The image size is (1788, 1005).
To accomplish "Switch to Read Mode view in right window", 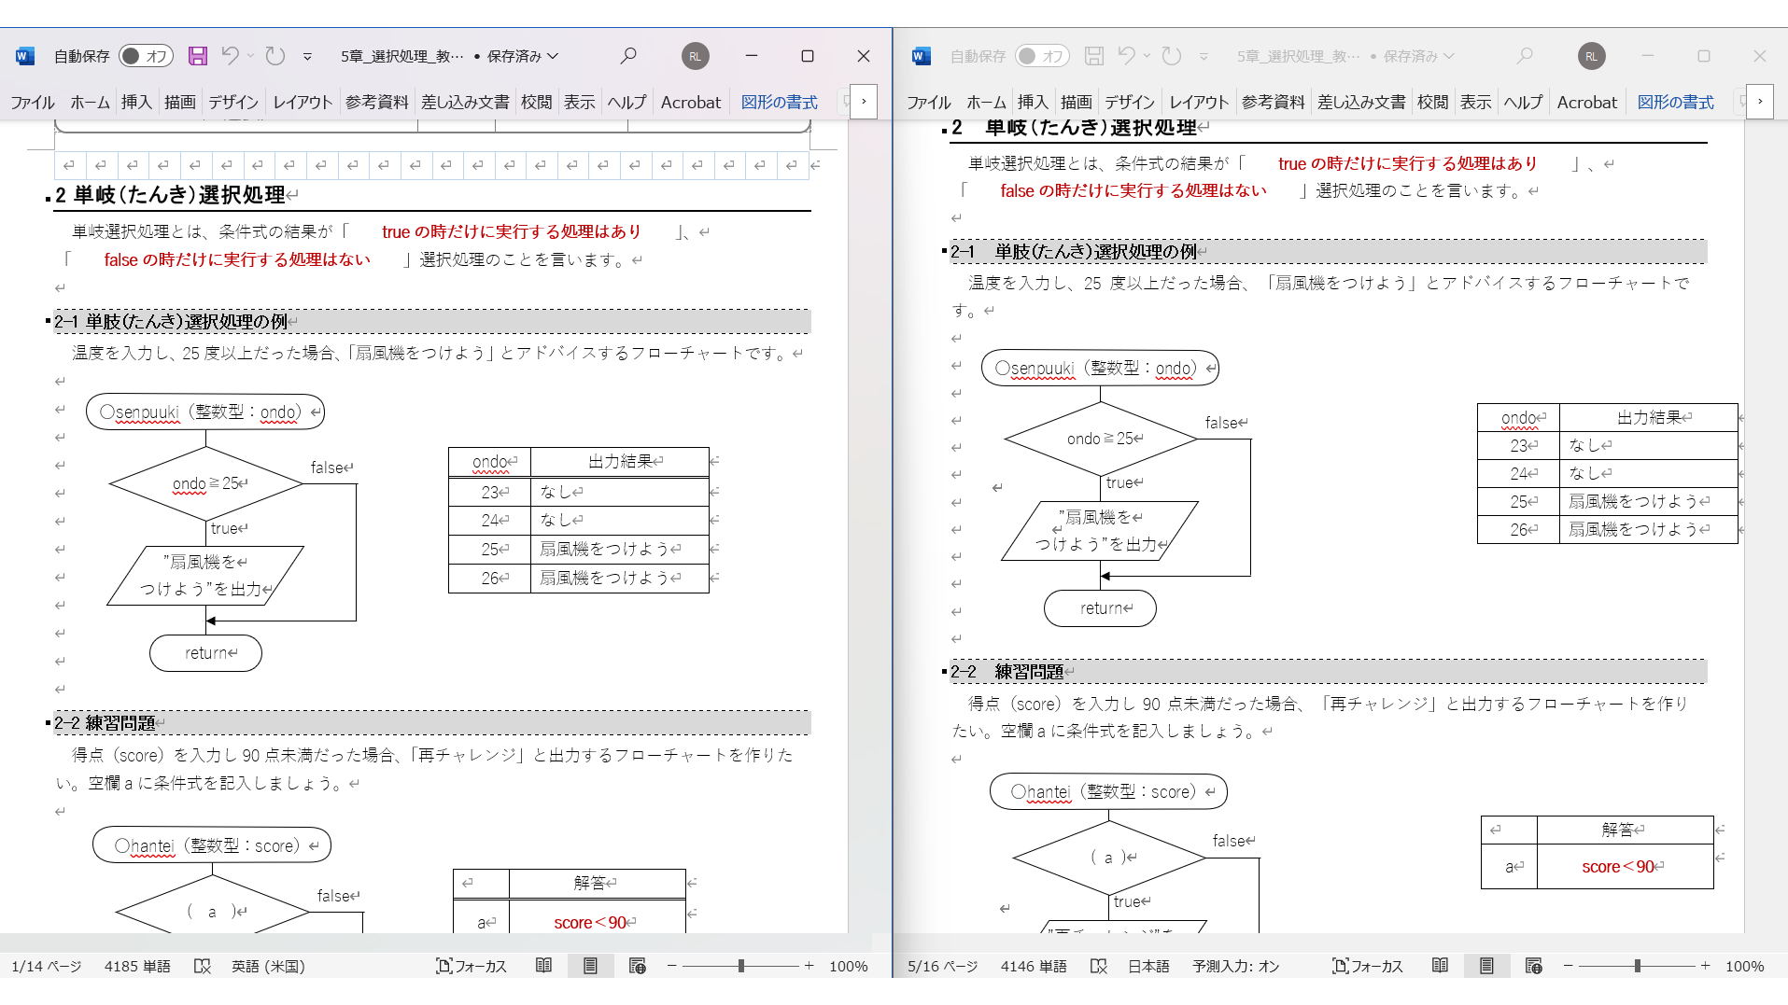I will (x=1440, y=966).
